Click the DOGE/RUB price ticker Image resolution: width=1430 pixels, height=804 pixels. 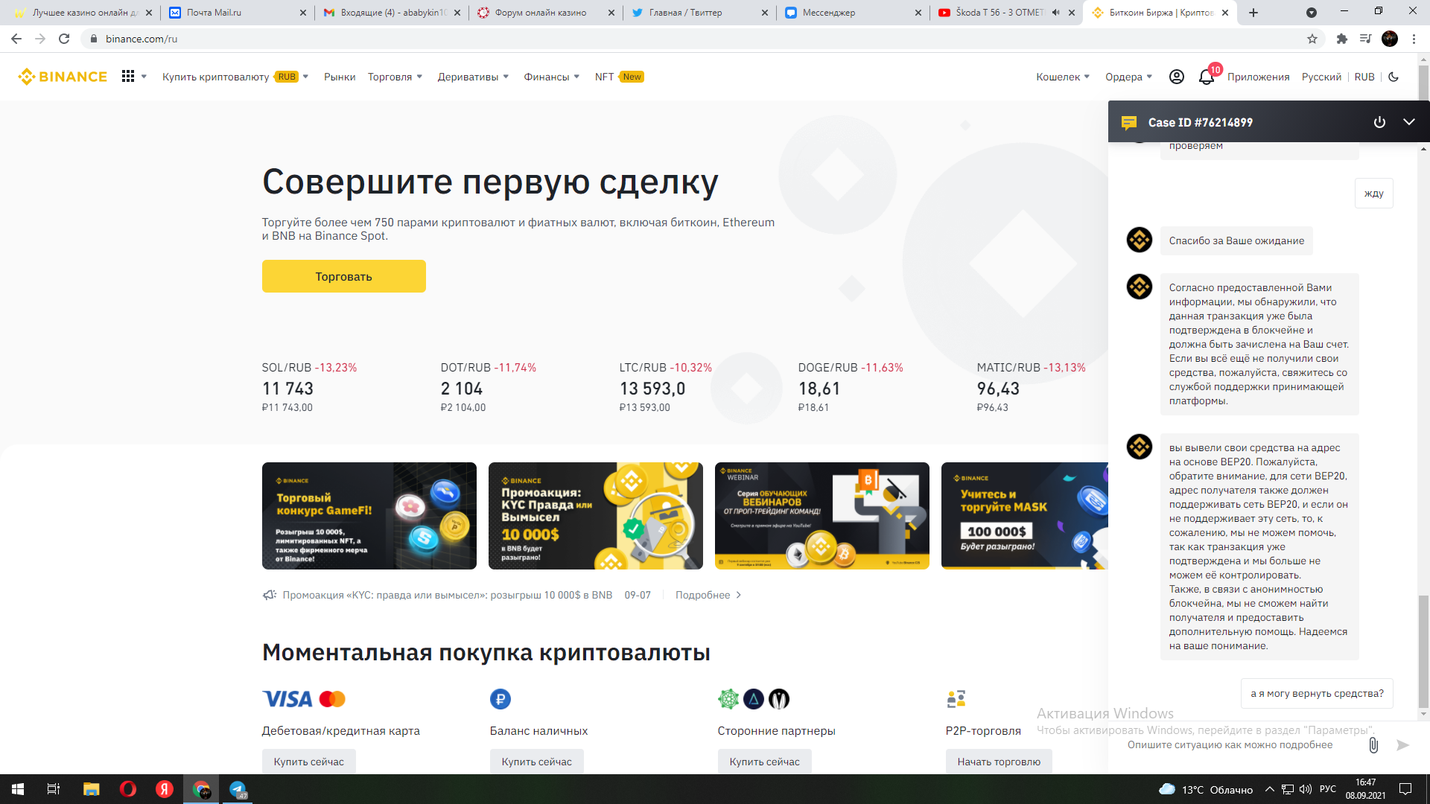coord(851,387)
